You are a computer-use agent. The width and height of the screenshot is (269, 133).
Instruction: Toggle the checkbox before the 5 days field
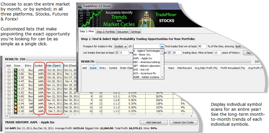point(117,53)
